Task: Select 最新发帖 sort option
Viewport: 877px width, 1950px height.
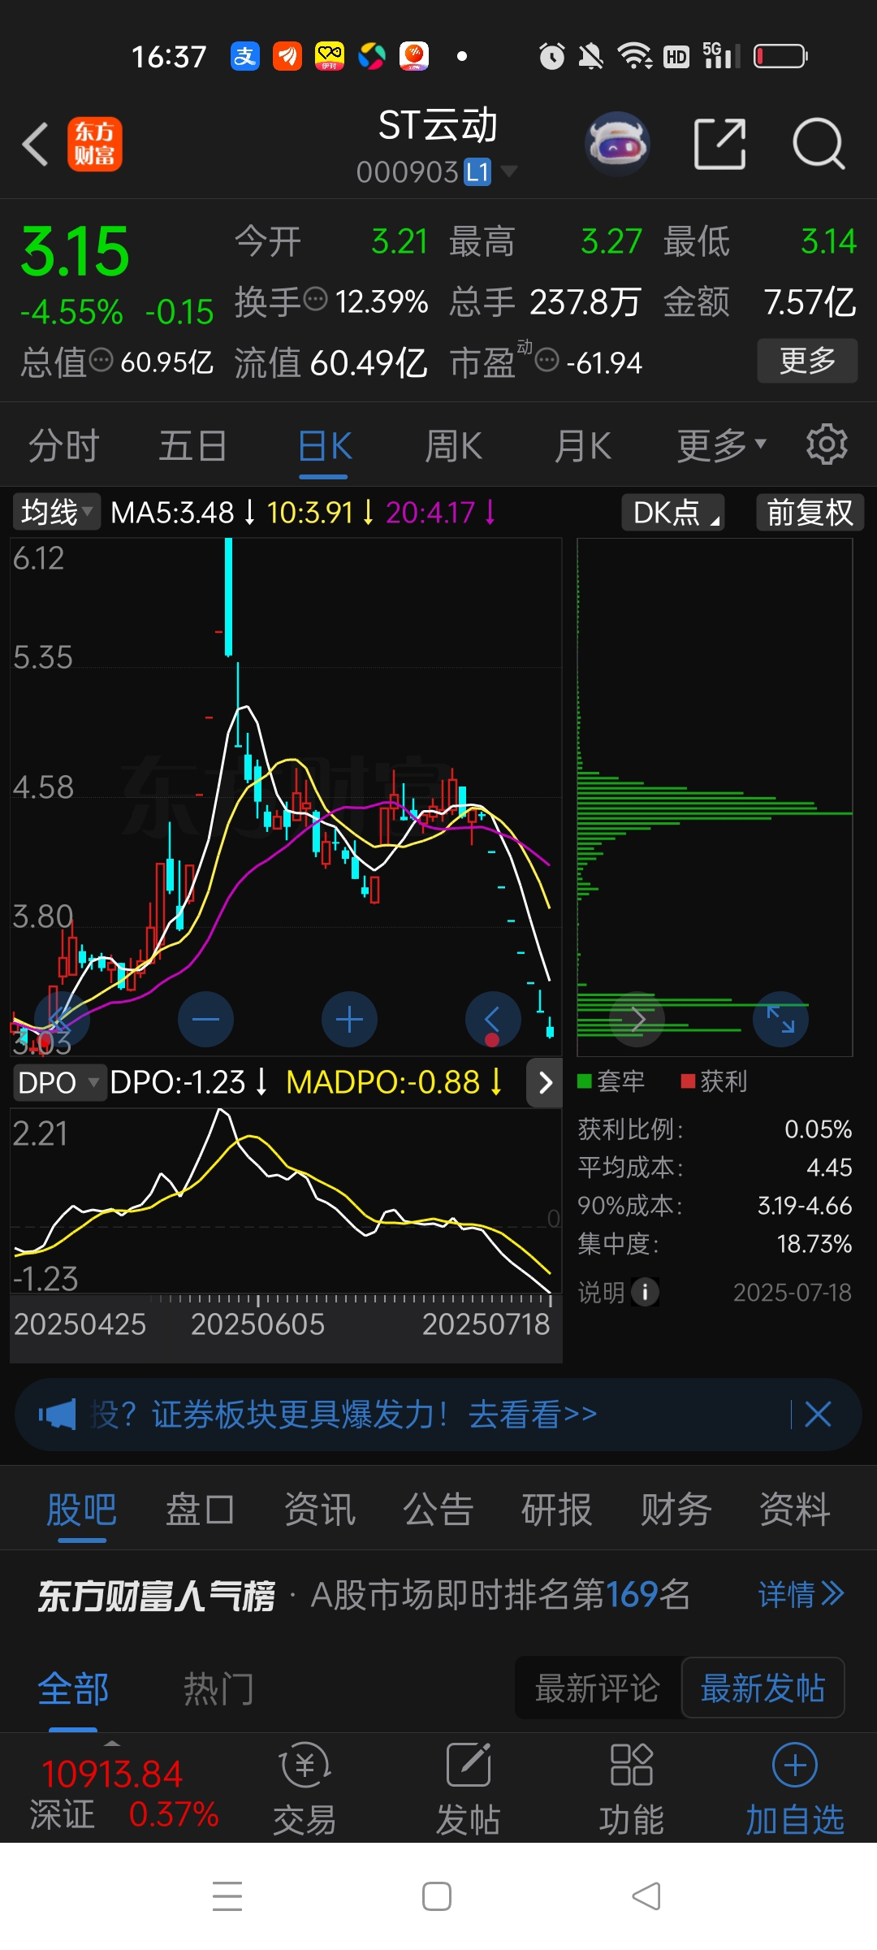Action: pos(763,1688)
